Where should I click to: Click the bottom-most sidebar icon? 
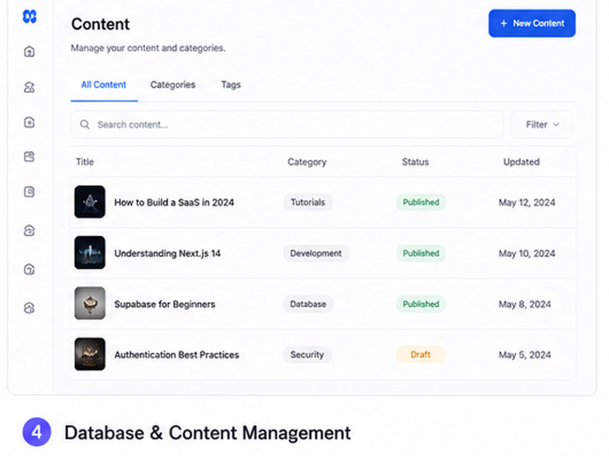pos(29,308)
